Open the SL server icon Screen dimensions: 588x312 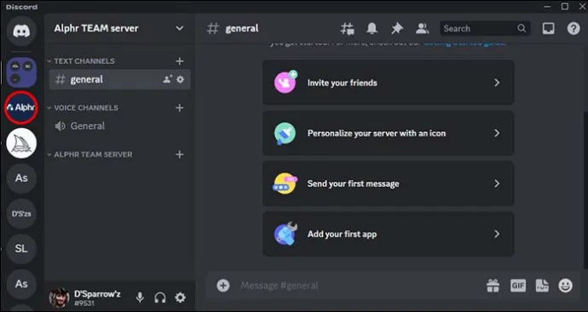(21, 249)
